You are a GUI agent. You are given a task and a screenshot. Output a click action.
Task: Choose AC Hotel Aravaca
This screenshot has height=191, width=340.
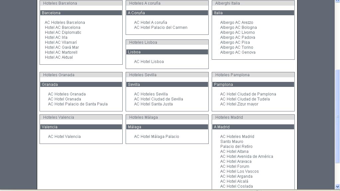pos(236,161)
